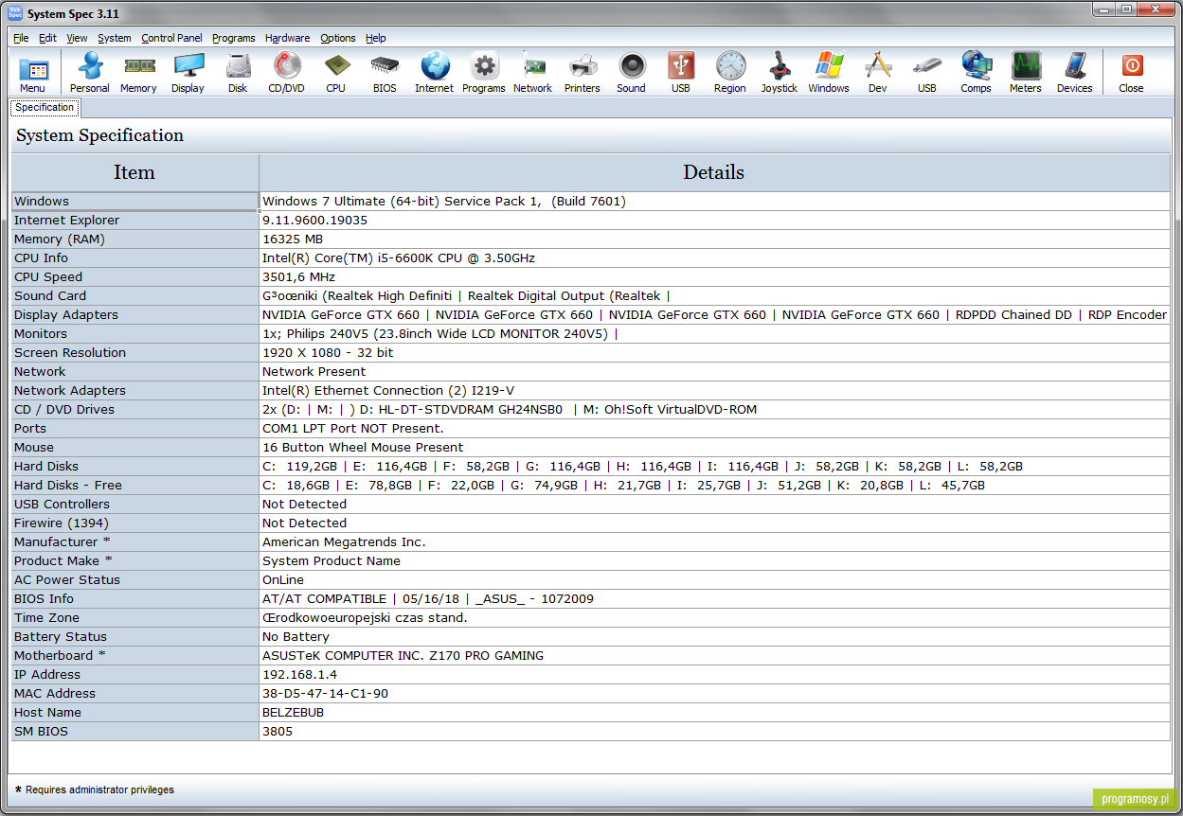Click the American Megatrends Inc. value

(344, 541)
